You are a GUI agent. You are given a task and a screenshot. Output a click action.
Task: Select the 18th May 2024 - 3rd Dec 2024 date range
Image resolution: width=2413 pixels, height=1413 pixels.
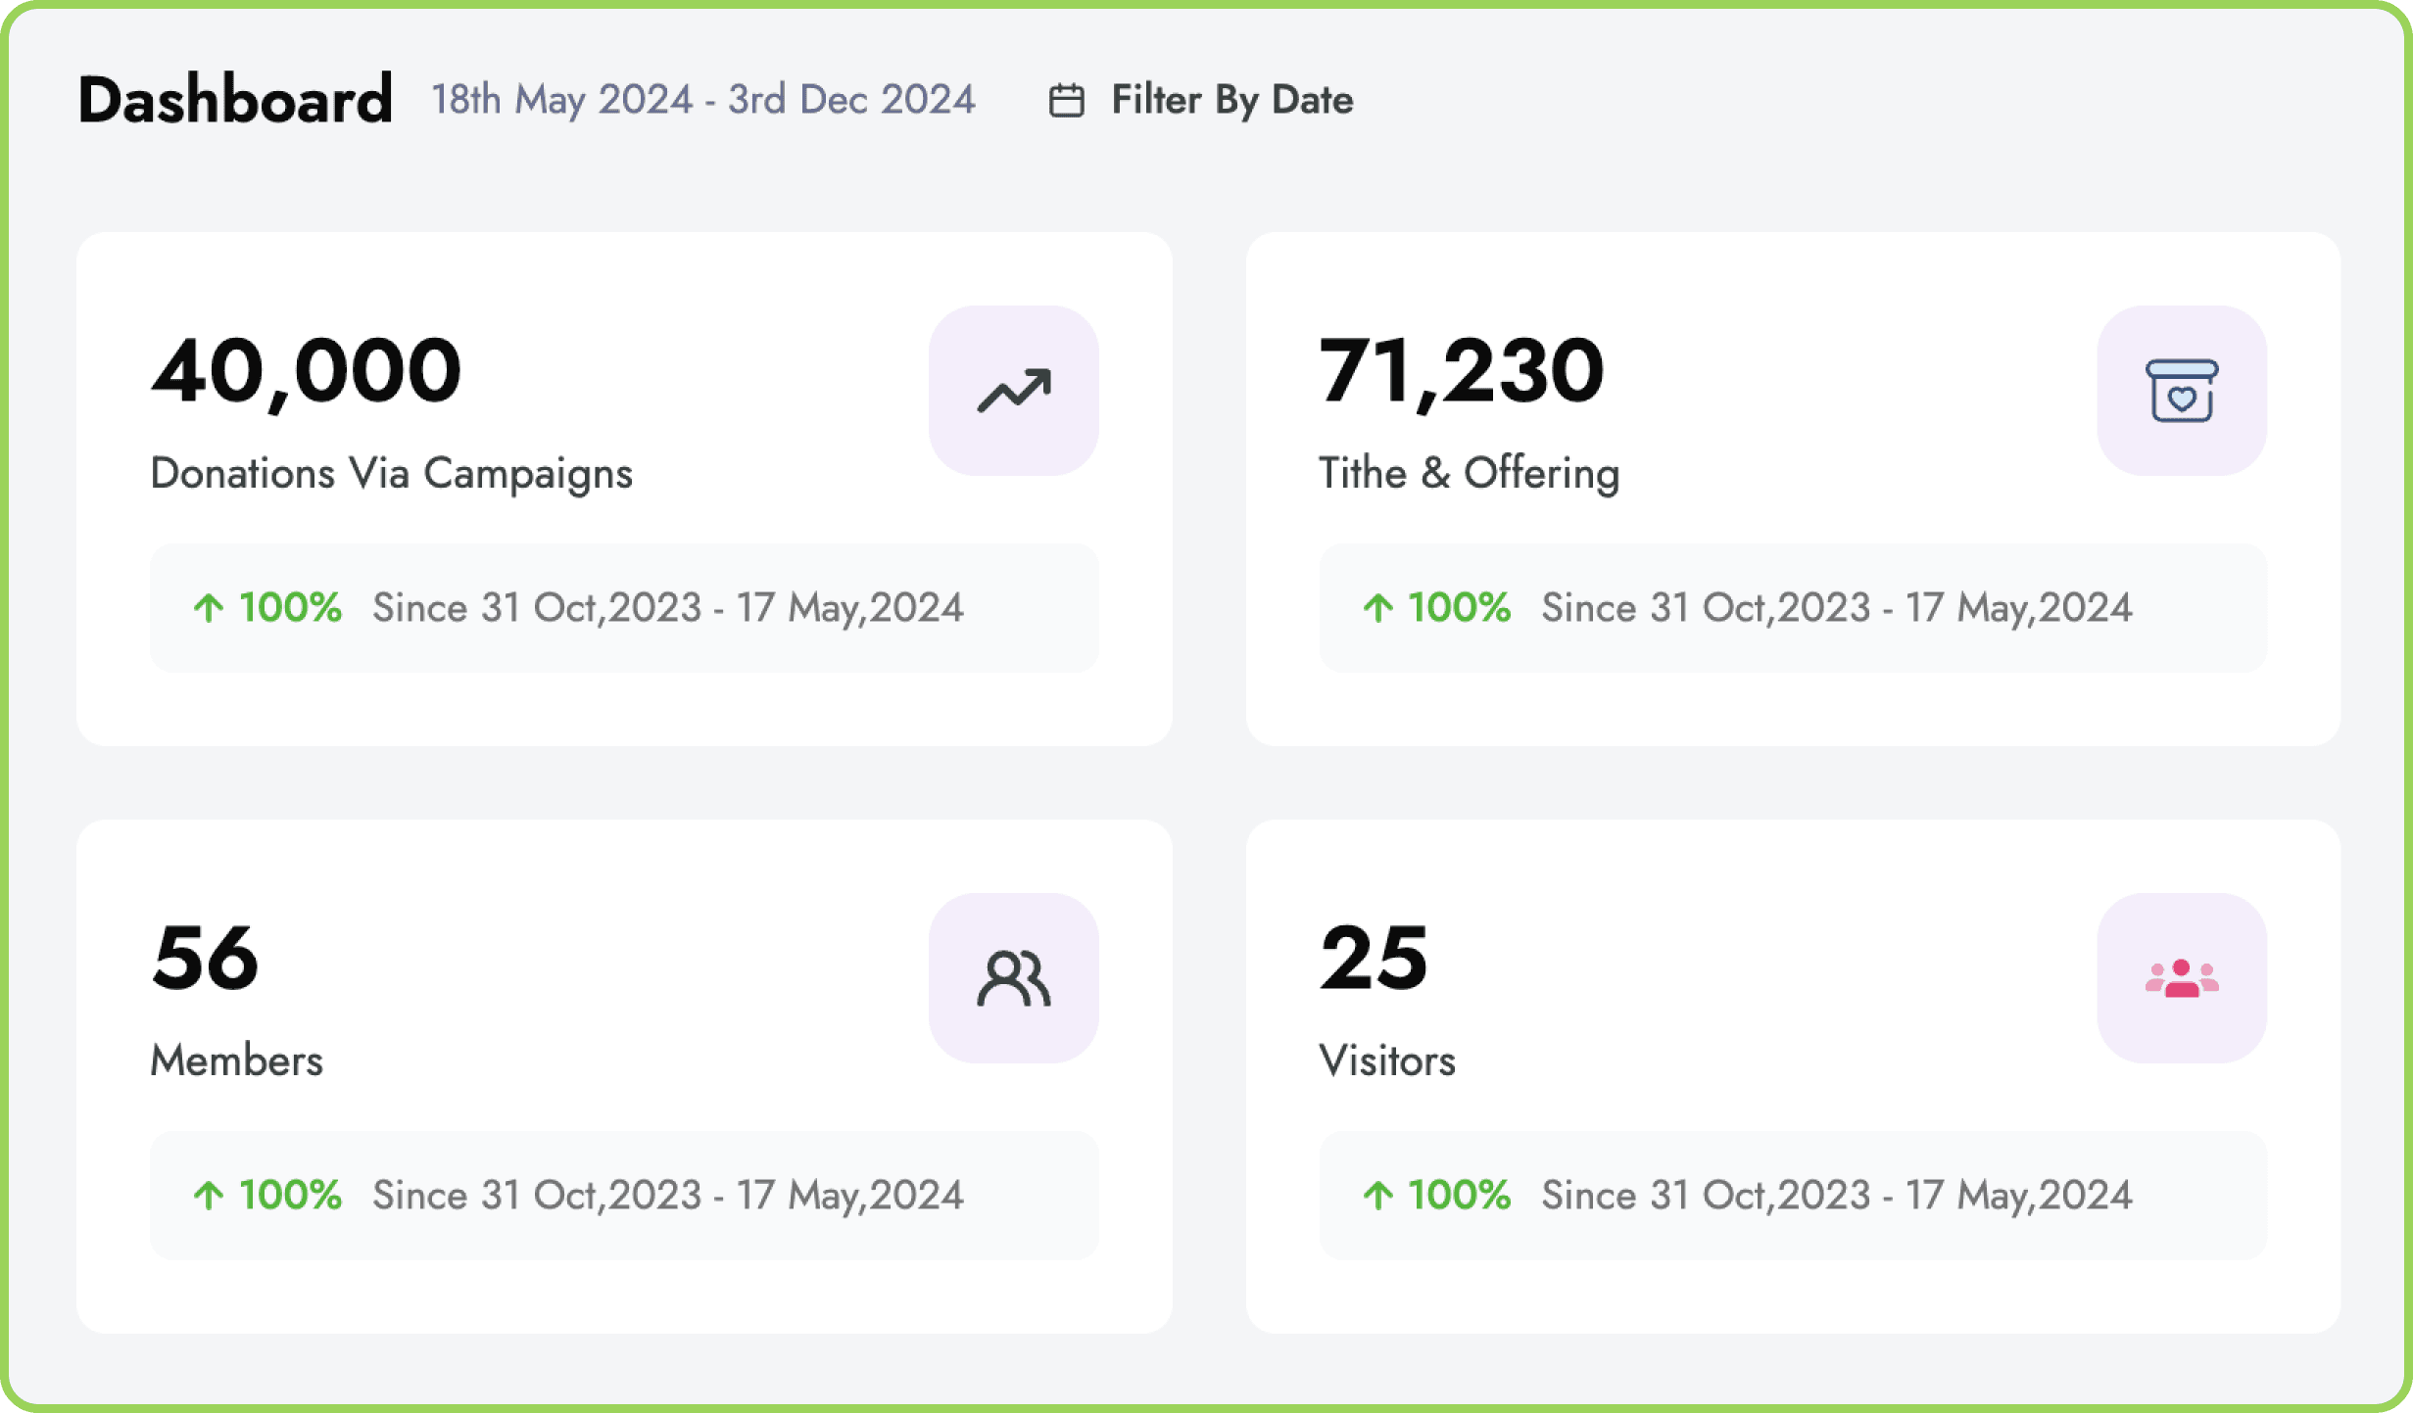(702, 100)
